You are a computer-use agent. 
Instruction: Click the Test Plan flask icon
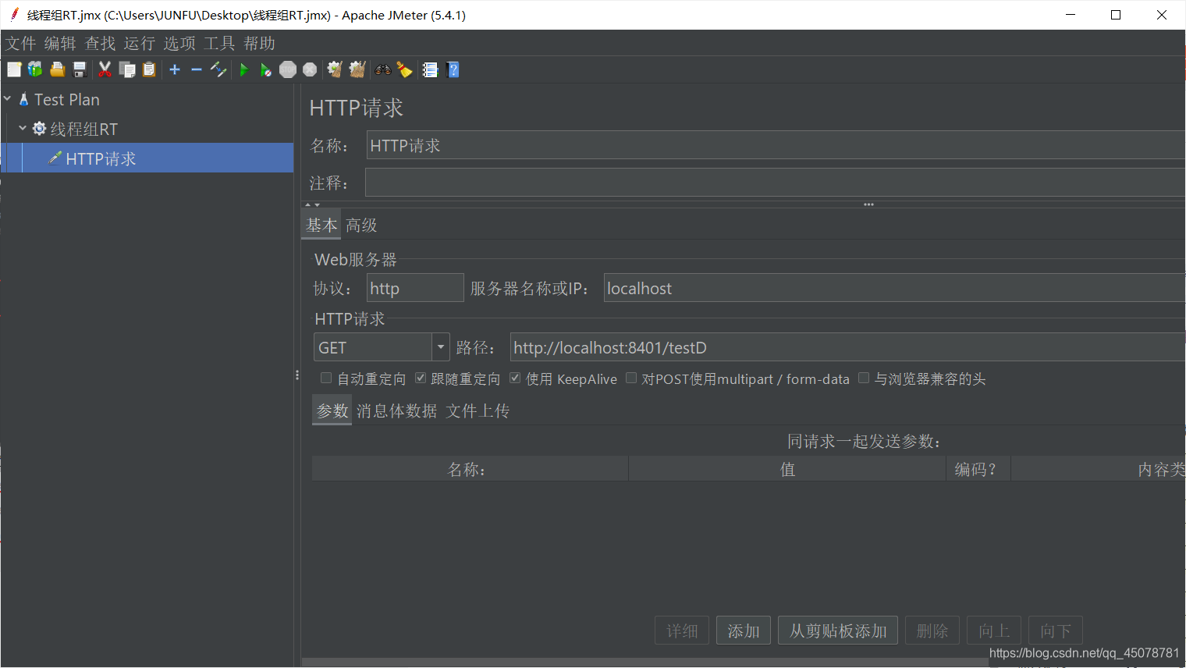(24, 99)
